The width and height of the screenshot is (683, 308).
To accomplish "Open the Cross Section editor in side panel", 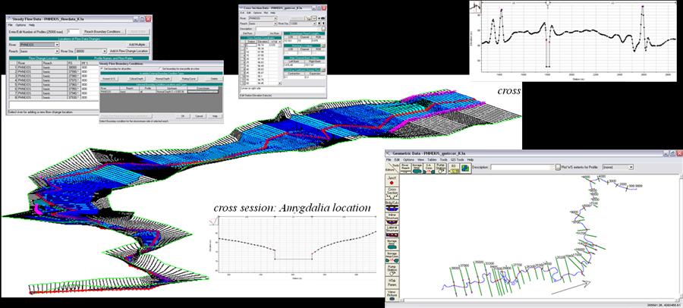I will 392,193.
